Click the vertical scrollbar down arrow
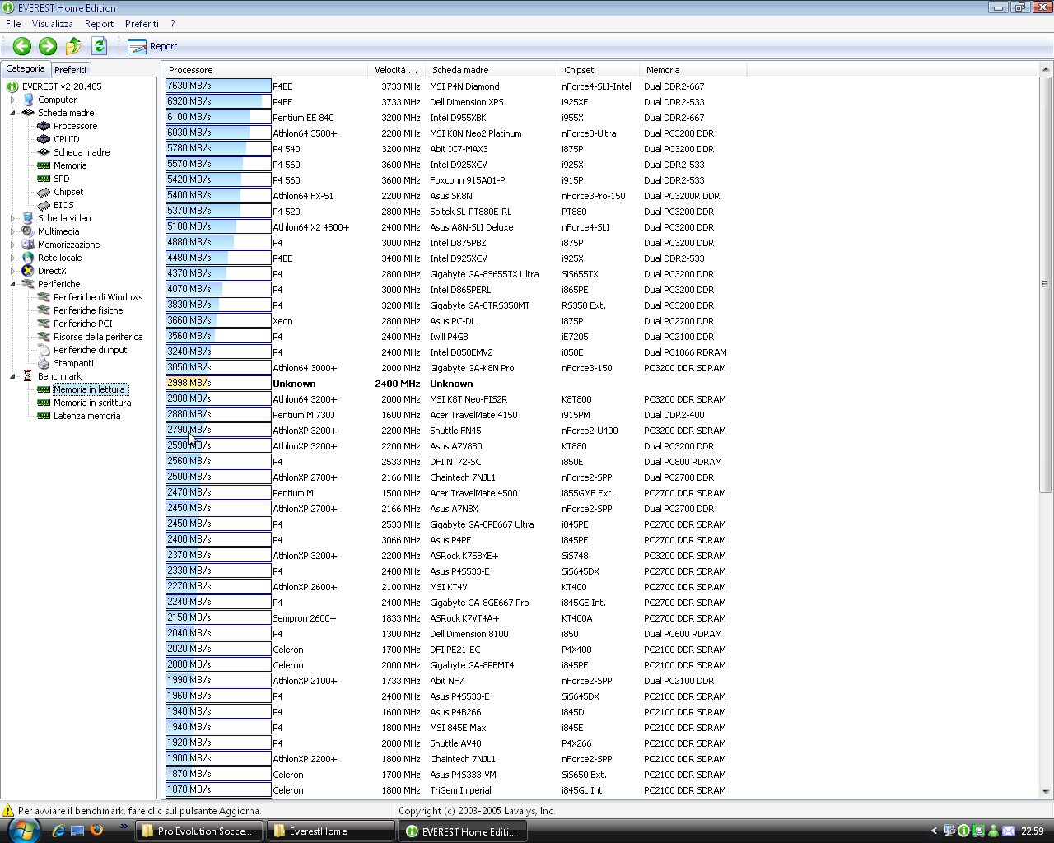The width and height of the screenshot is (1054, 843). (1046, 791)
